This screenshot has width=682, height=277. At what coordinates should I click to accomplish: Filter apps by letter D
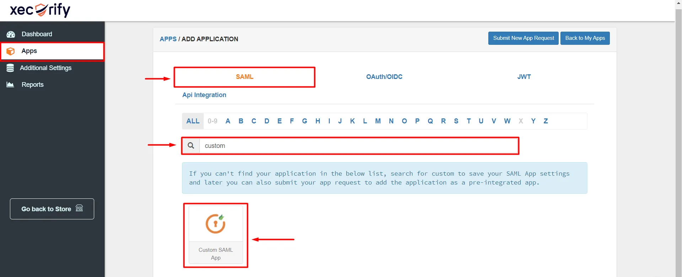coord(267,121)
